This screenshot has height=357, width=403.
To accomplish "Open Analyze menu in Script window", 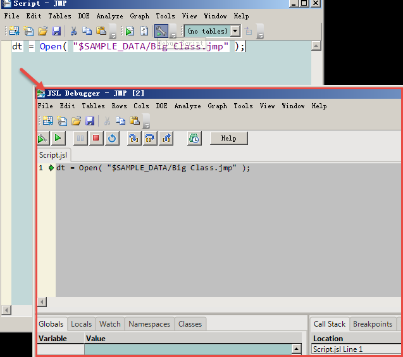I will coord(109,16).
